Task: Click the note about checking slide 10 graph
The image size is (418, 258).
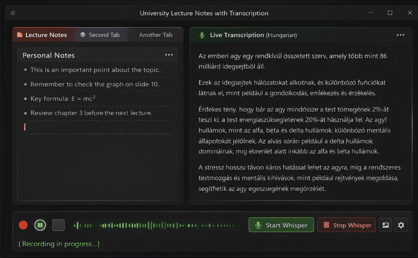Action: point(95,84)
